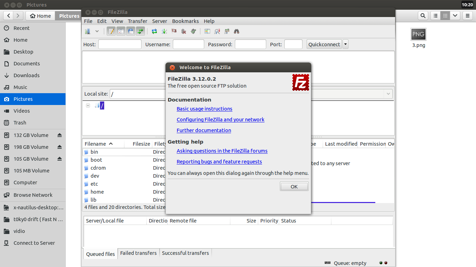
Task: Toggle processing of the transfer queue
Action: coord(164,31)
